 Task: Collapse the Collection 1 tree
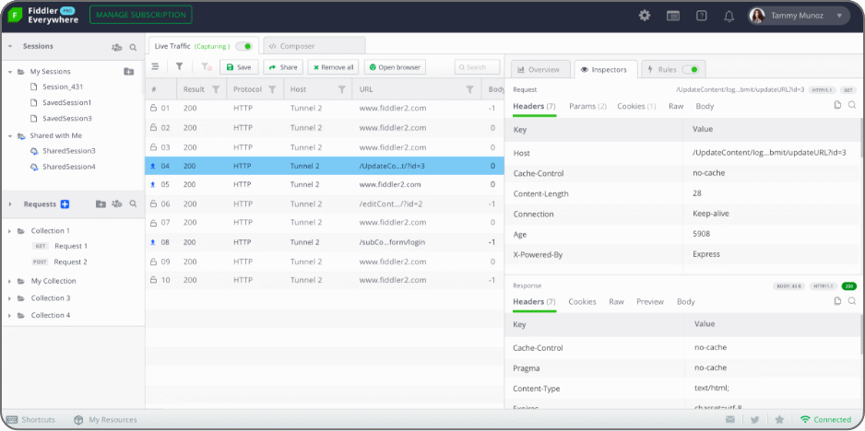tap(10, 231)
